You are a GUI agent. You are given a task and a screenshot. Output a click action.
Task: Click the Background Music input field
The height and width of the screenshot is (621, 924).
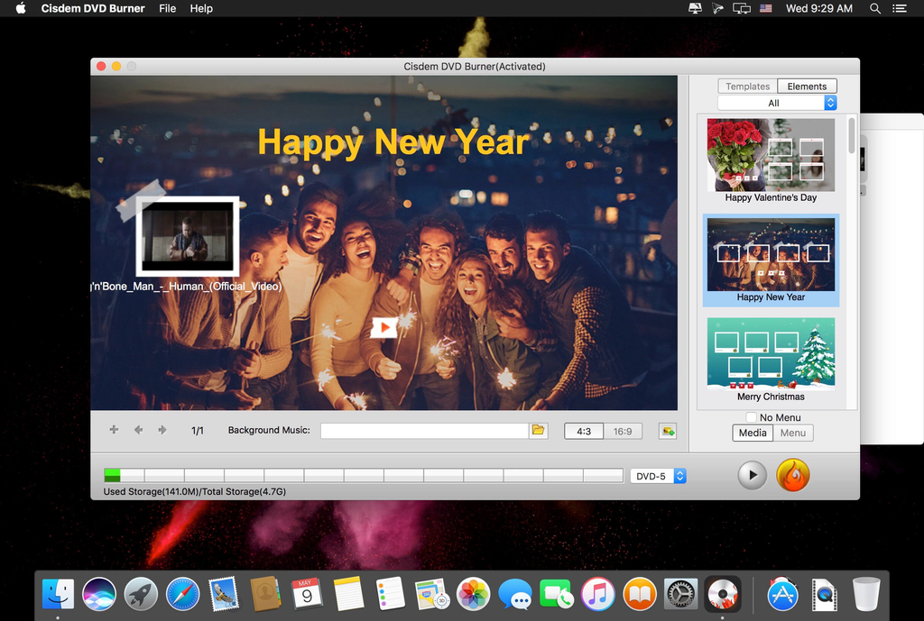pyautogui.click(x=424, y=431)
